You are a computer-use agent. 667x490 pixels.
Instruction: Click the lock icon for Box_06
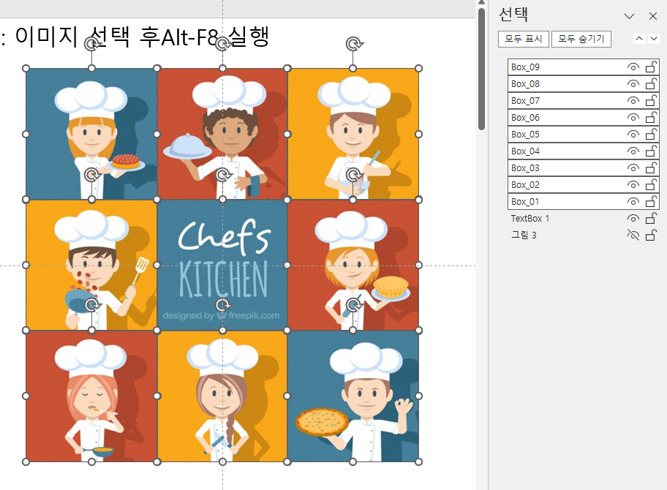(651, 117)
